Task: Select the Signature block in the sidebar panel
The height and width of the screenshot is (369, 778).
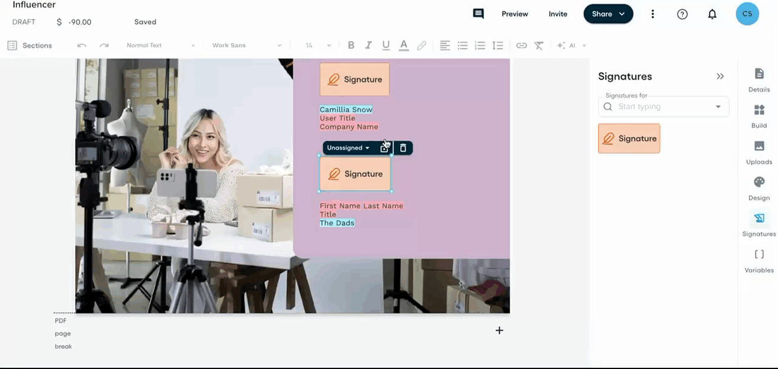Action: click(x=629, y=138)
